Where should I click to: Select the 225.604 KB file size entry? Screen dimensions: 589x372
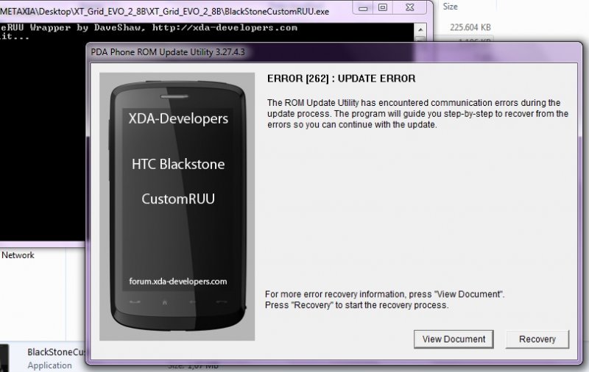(x=470, y=27)
